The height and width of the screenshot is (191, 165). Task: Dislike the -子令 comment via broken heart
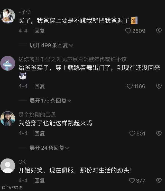159,31
